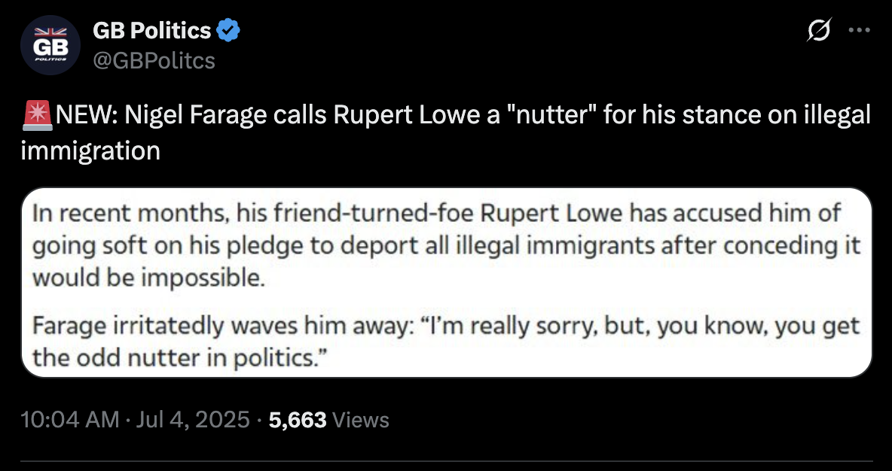Screen dimensions: 892x471
Task: Click the Views label beside the count
Action: point(360,420)
